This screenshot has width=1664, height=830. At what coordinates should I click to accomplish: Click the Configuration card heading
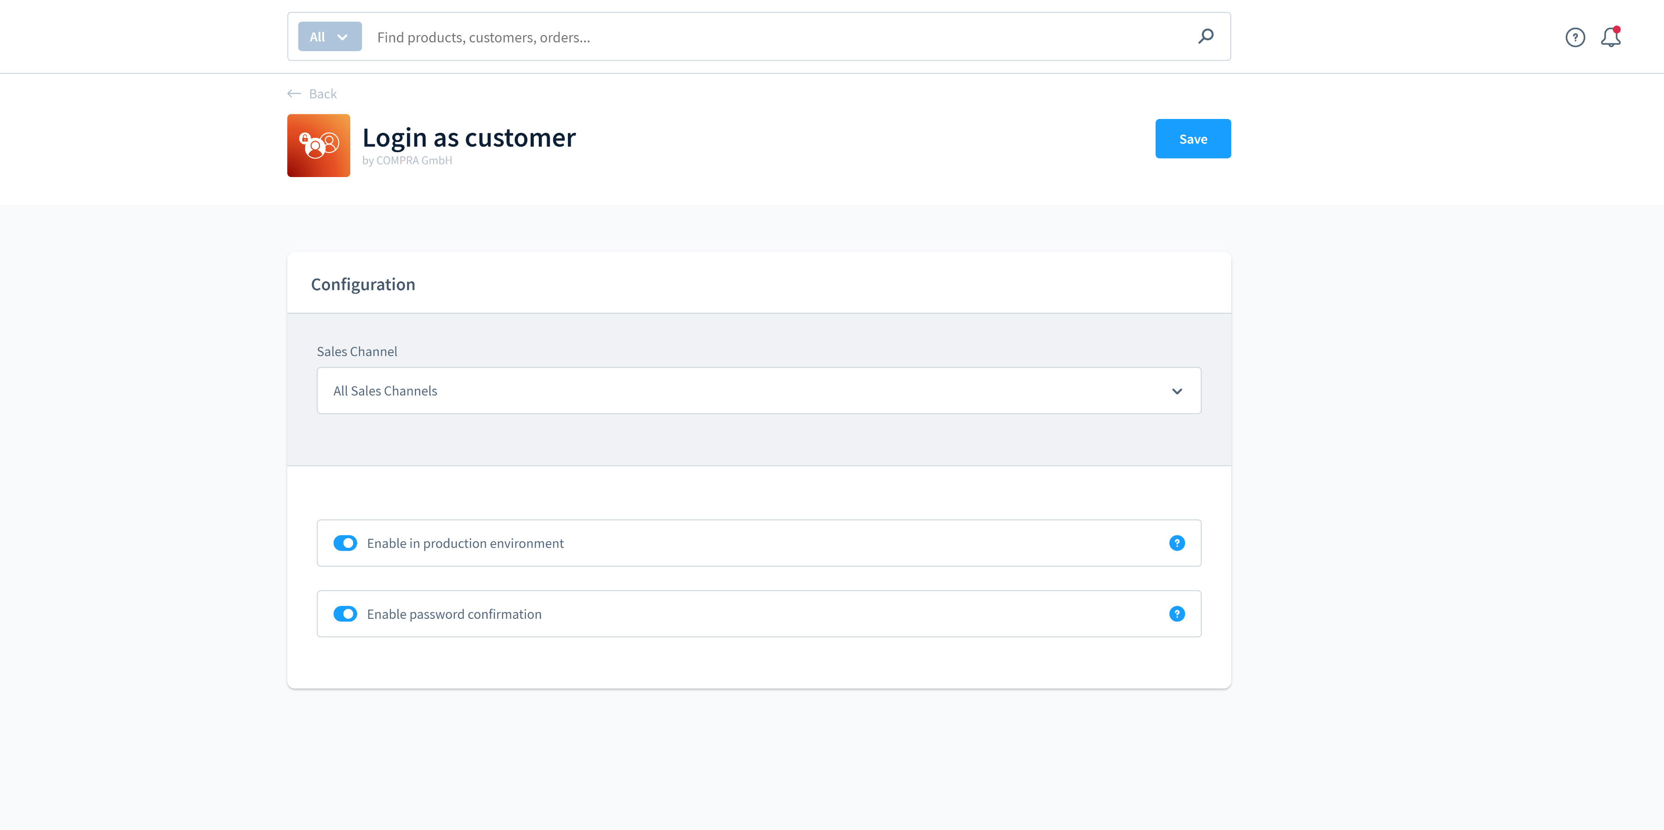pos(363,285)
